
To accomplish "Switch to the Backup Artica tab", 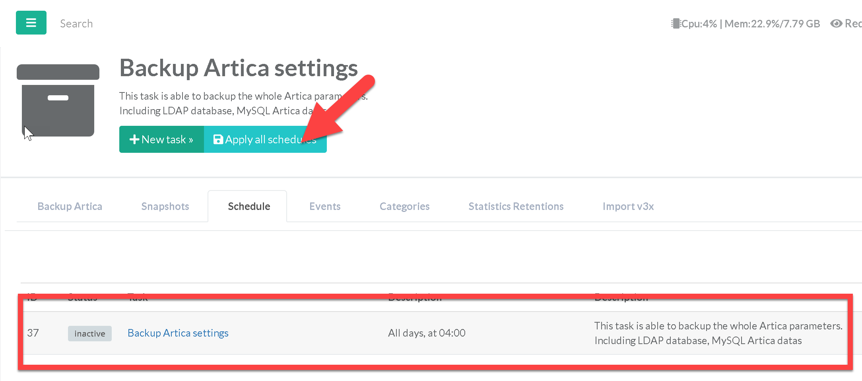I will (70, 206).
